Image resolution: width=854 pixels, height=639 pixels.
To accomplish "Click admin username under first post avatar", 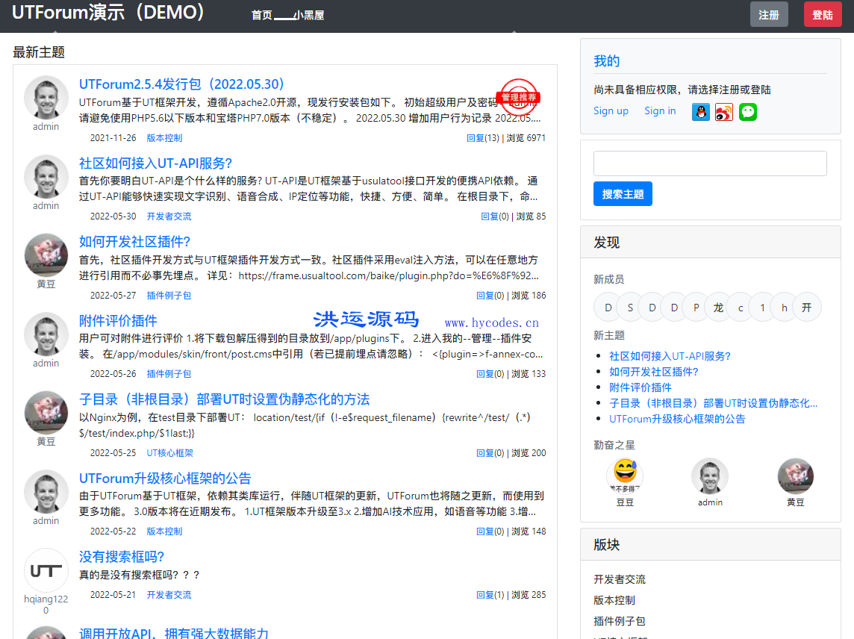I will click(46, 126).
